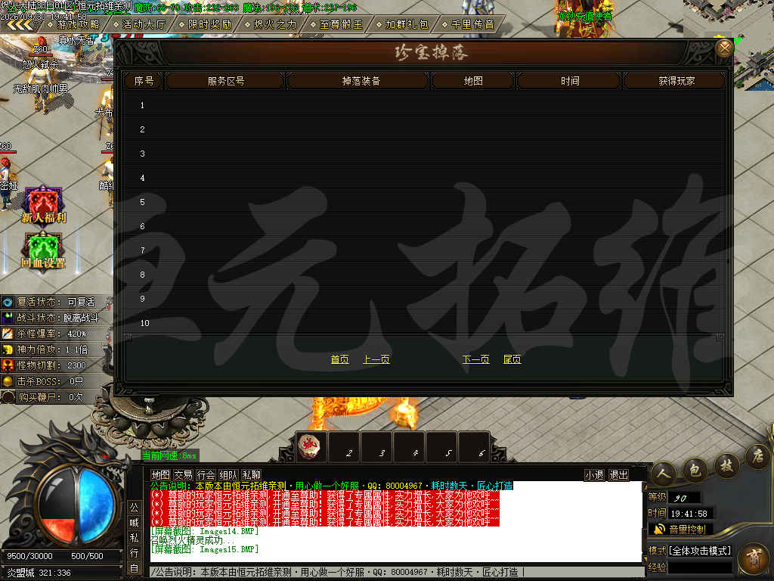Jump to 尾页 last page
774x581 pixels.
click(512, 359)
